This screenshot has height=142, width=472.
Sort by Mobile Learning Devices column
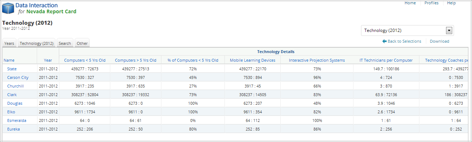coord(253,60)
